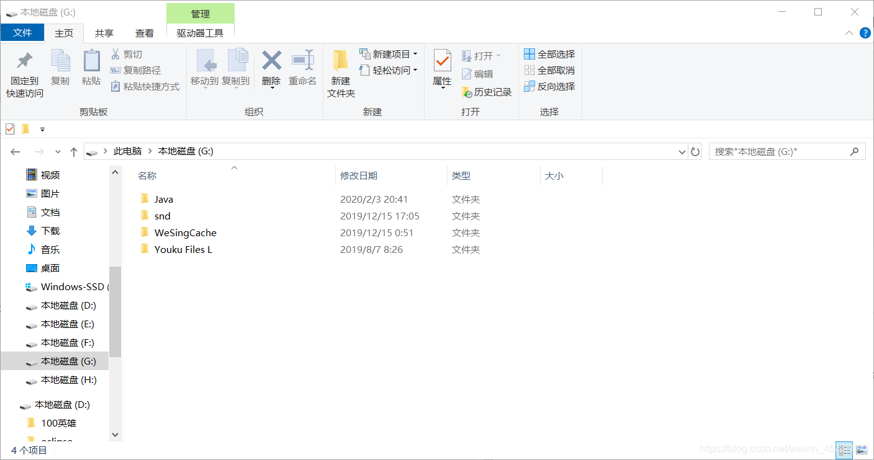Pin to Quick Access icon
The width and height of the screenshot is (874, 460).
[x=25, y=61]
